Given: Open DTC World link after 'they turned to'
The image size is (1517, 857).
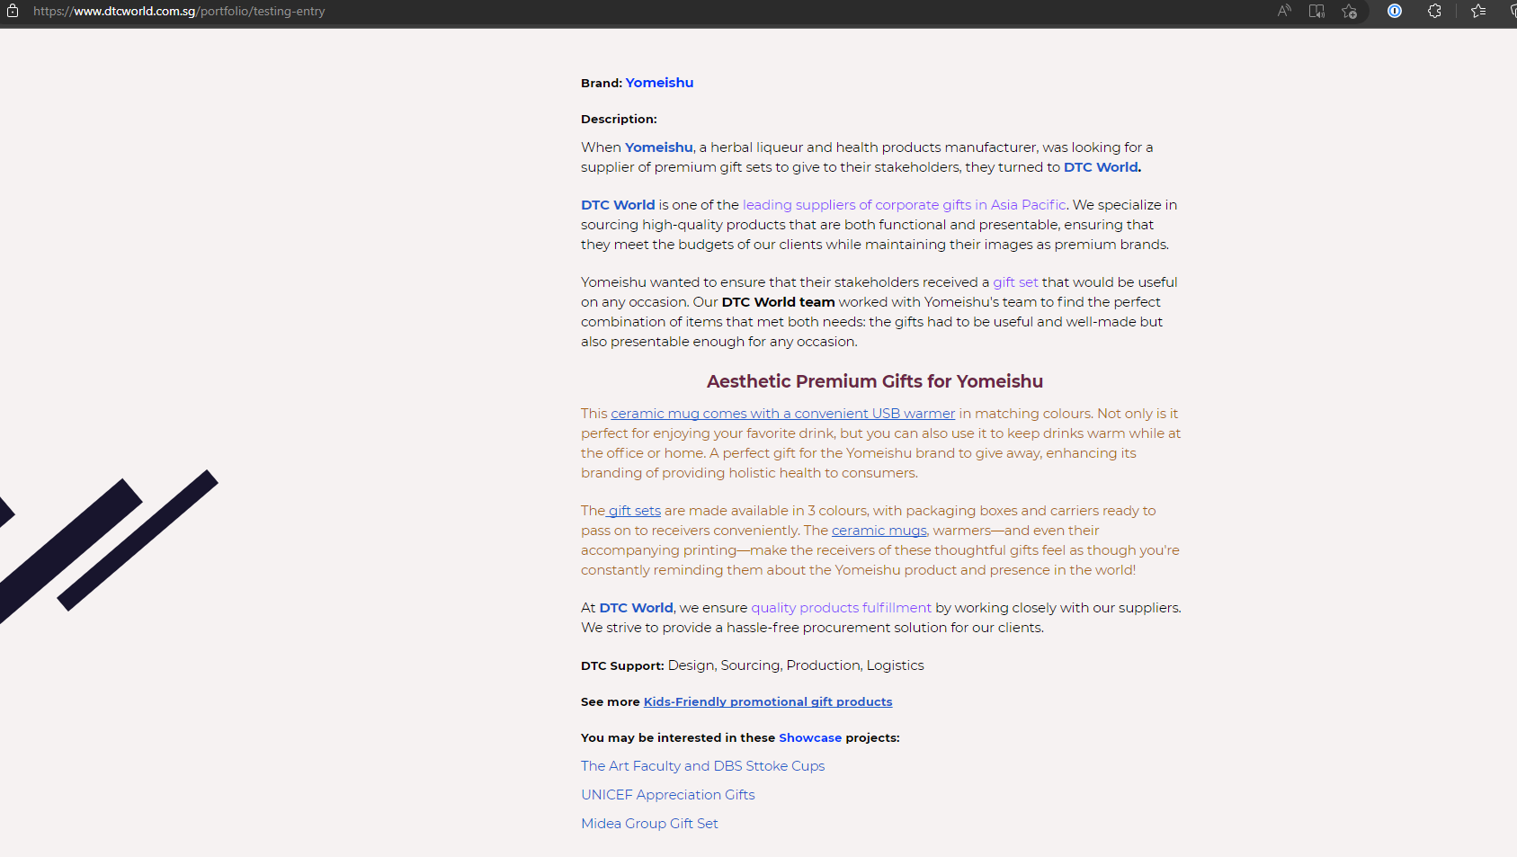Looking at the screenshot, I should tap(1102, 167).
